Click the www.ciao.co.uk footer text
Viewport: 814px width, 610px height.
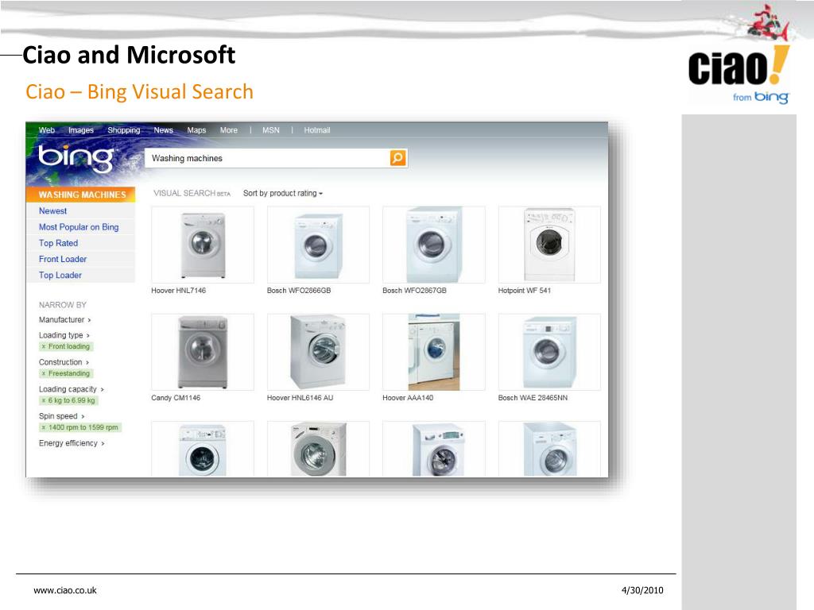click(x=65, y=590)
